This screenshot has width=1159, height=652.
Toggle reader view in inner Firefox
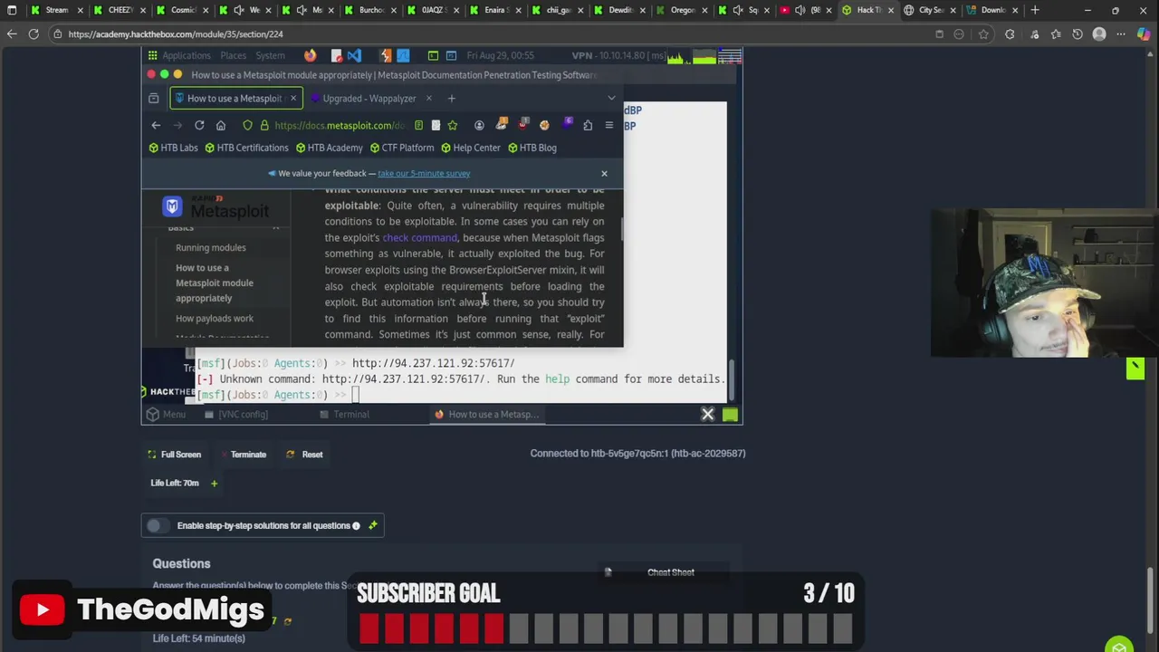coord(418,125)
